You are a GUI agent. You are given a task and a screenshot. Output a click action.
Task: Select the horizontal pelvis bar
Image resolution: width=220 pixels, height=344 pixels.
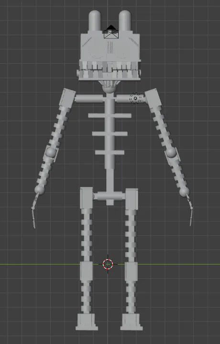pyautogui.click(x=110, y=196)
